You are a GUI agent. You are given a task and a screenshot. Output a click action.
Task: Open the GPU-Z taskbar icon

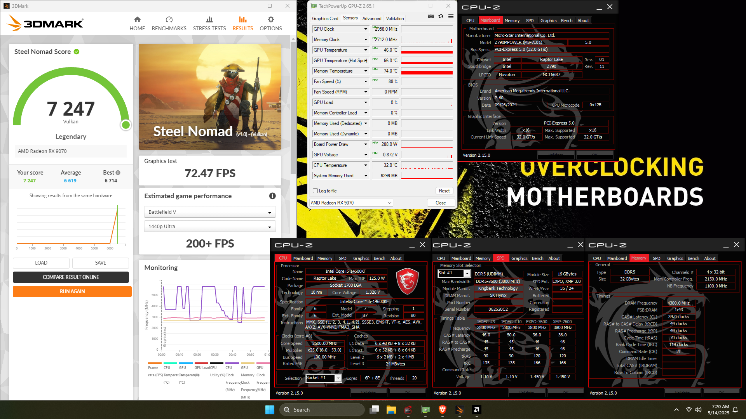425,410
